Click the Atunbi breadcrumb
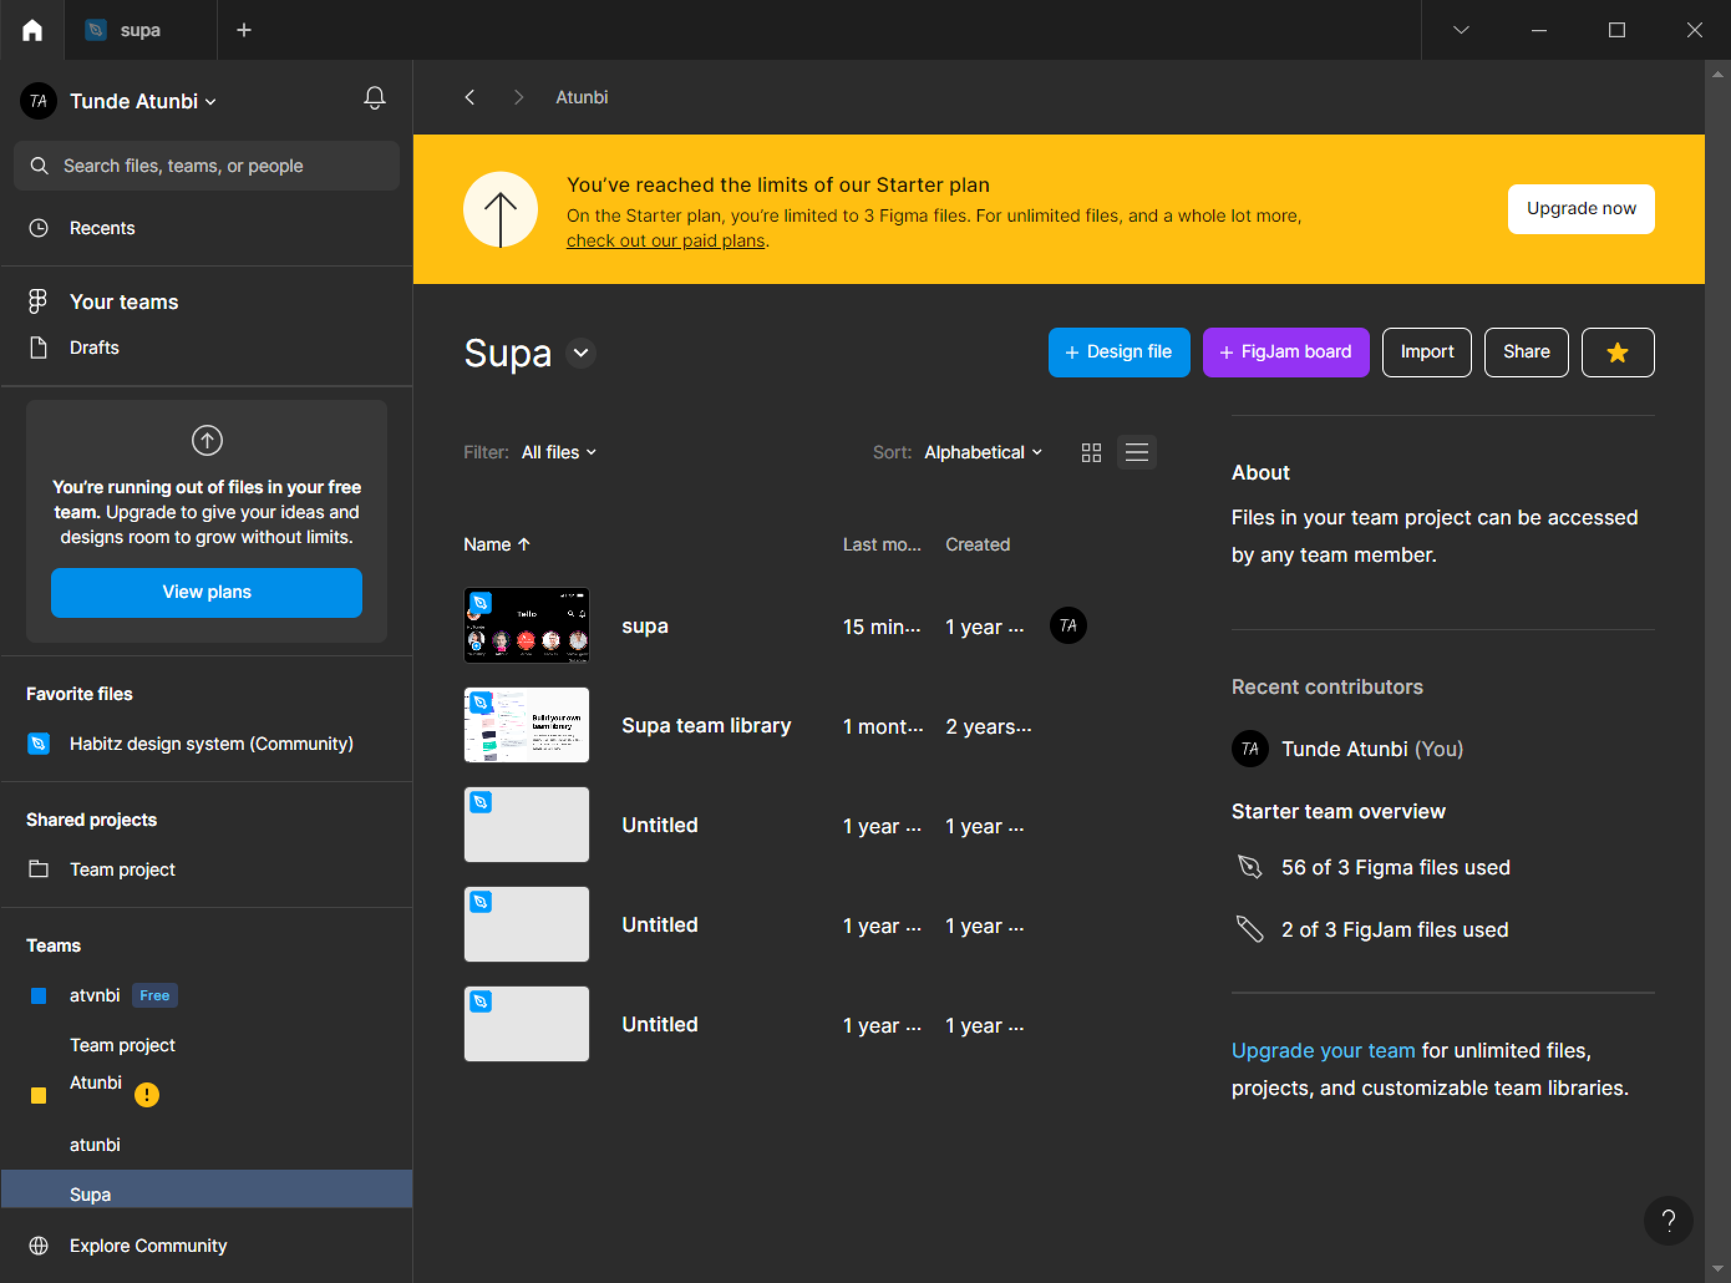 pyautogui.click(x=582, y=97)
